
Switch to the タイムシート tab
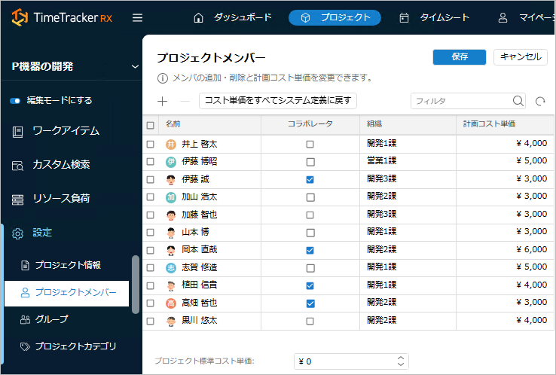tap(435, 18)
